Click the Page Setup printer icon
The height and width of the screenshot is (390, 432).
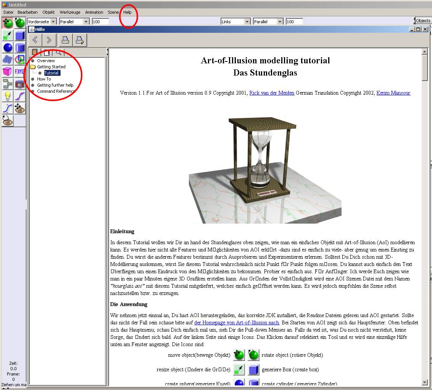pyautogui.click(x=80, y=40)
